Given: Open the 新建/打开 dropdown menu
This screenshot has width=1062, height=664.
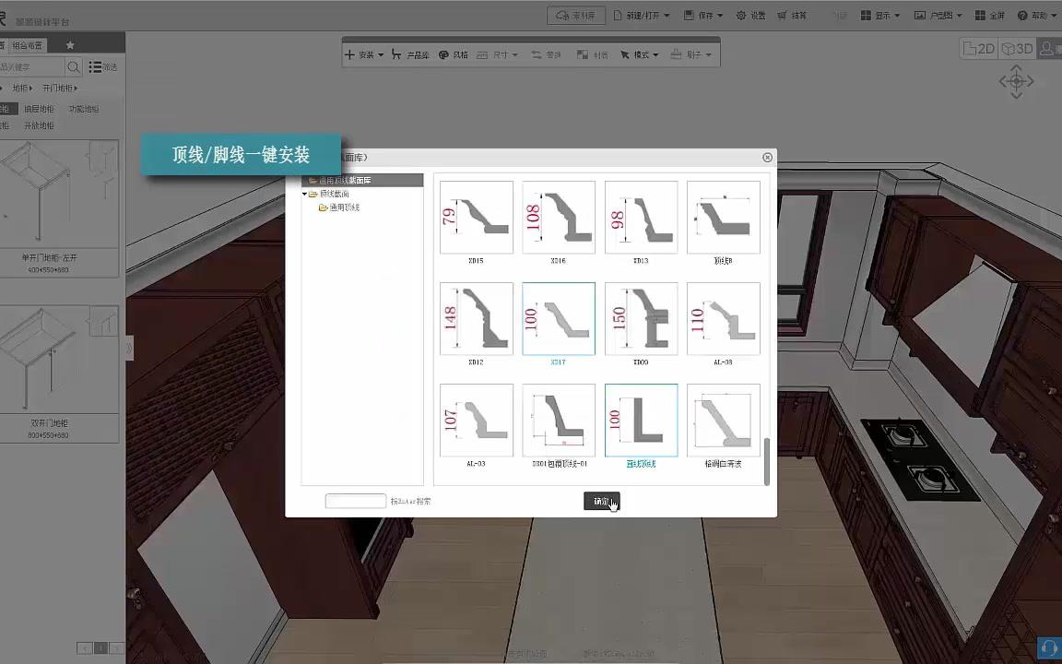Looking at the screenshot, I should point(643,16).
